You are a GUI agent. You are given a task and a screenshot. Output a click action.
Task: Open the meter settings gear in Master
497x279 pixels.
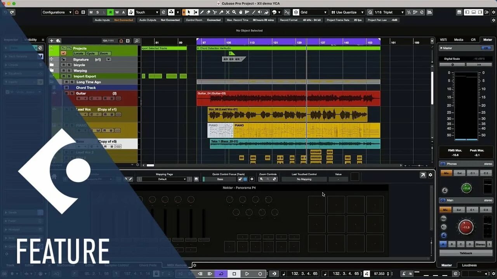[x=452, y=65]
